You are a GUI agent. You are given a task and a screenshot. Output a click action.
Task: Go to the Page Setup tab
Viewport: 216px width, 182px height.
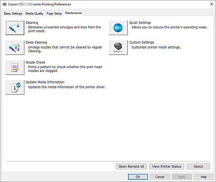54,14
